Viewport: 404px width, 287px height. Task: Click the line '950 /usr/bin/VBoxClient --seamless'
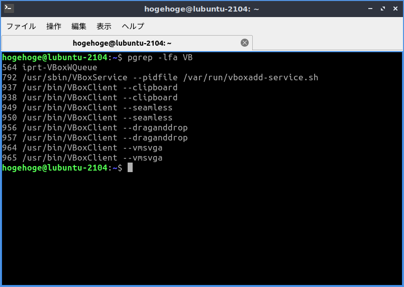tap(87, 117)
